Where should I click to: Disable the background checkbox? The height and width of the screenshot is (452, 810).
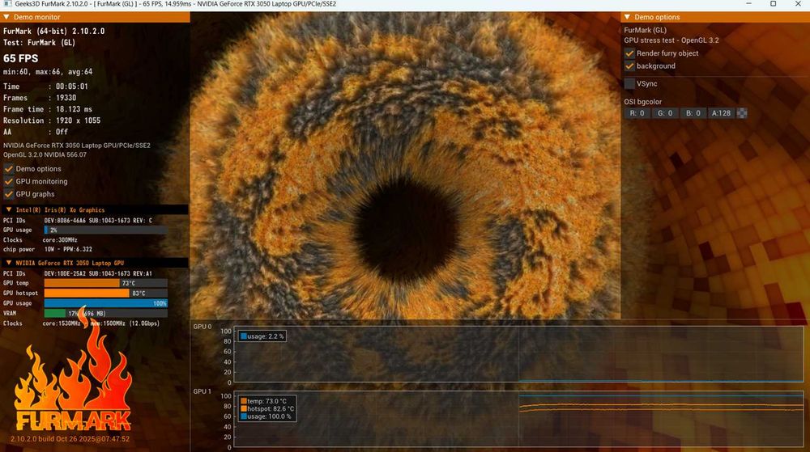(x=629, y=66)
